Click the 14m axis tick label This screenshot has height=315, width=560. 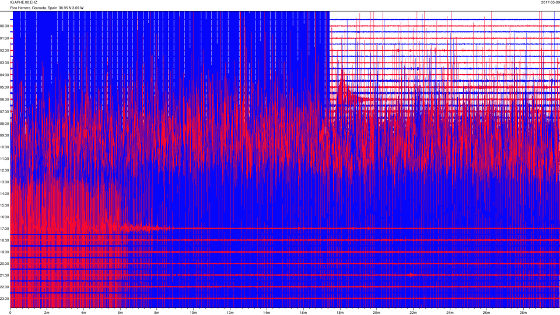point(267,313)
